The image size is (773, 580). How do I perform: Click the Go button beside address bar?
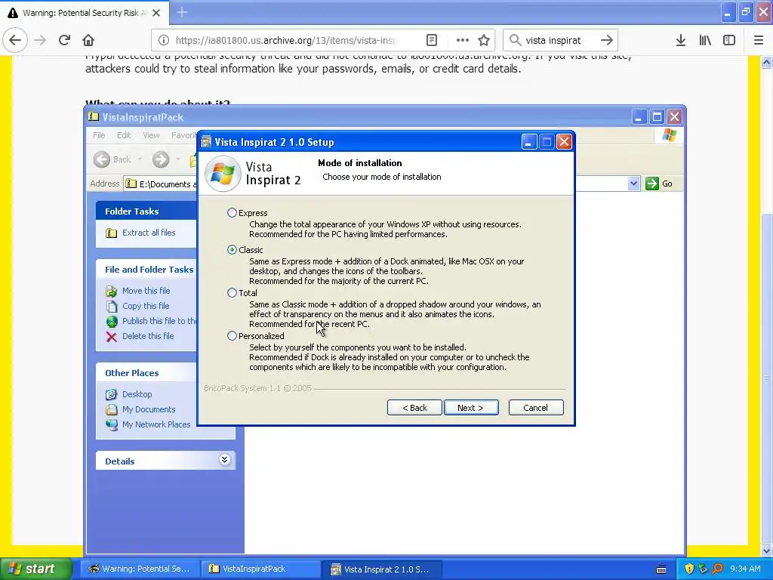click(660, 184)
